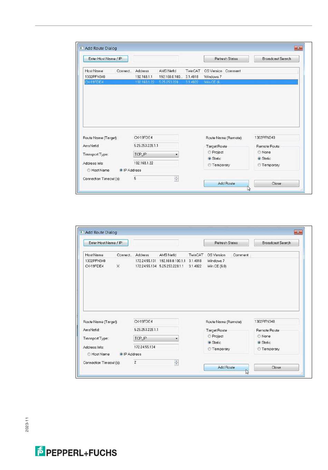Click upper dialog title bar window icon
Image resolution: width=328 pixels, height=470 pixels.
coord(82,48)
